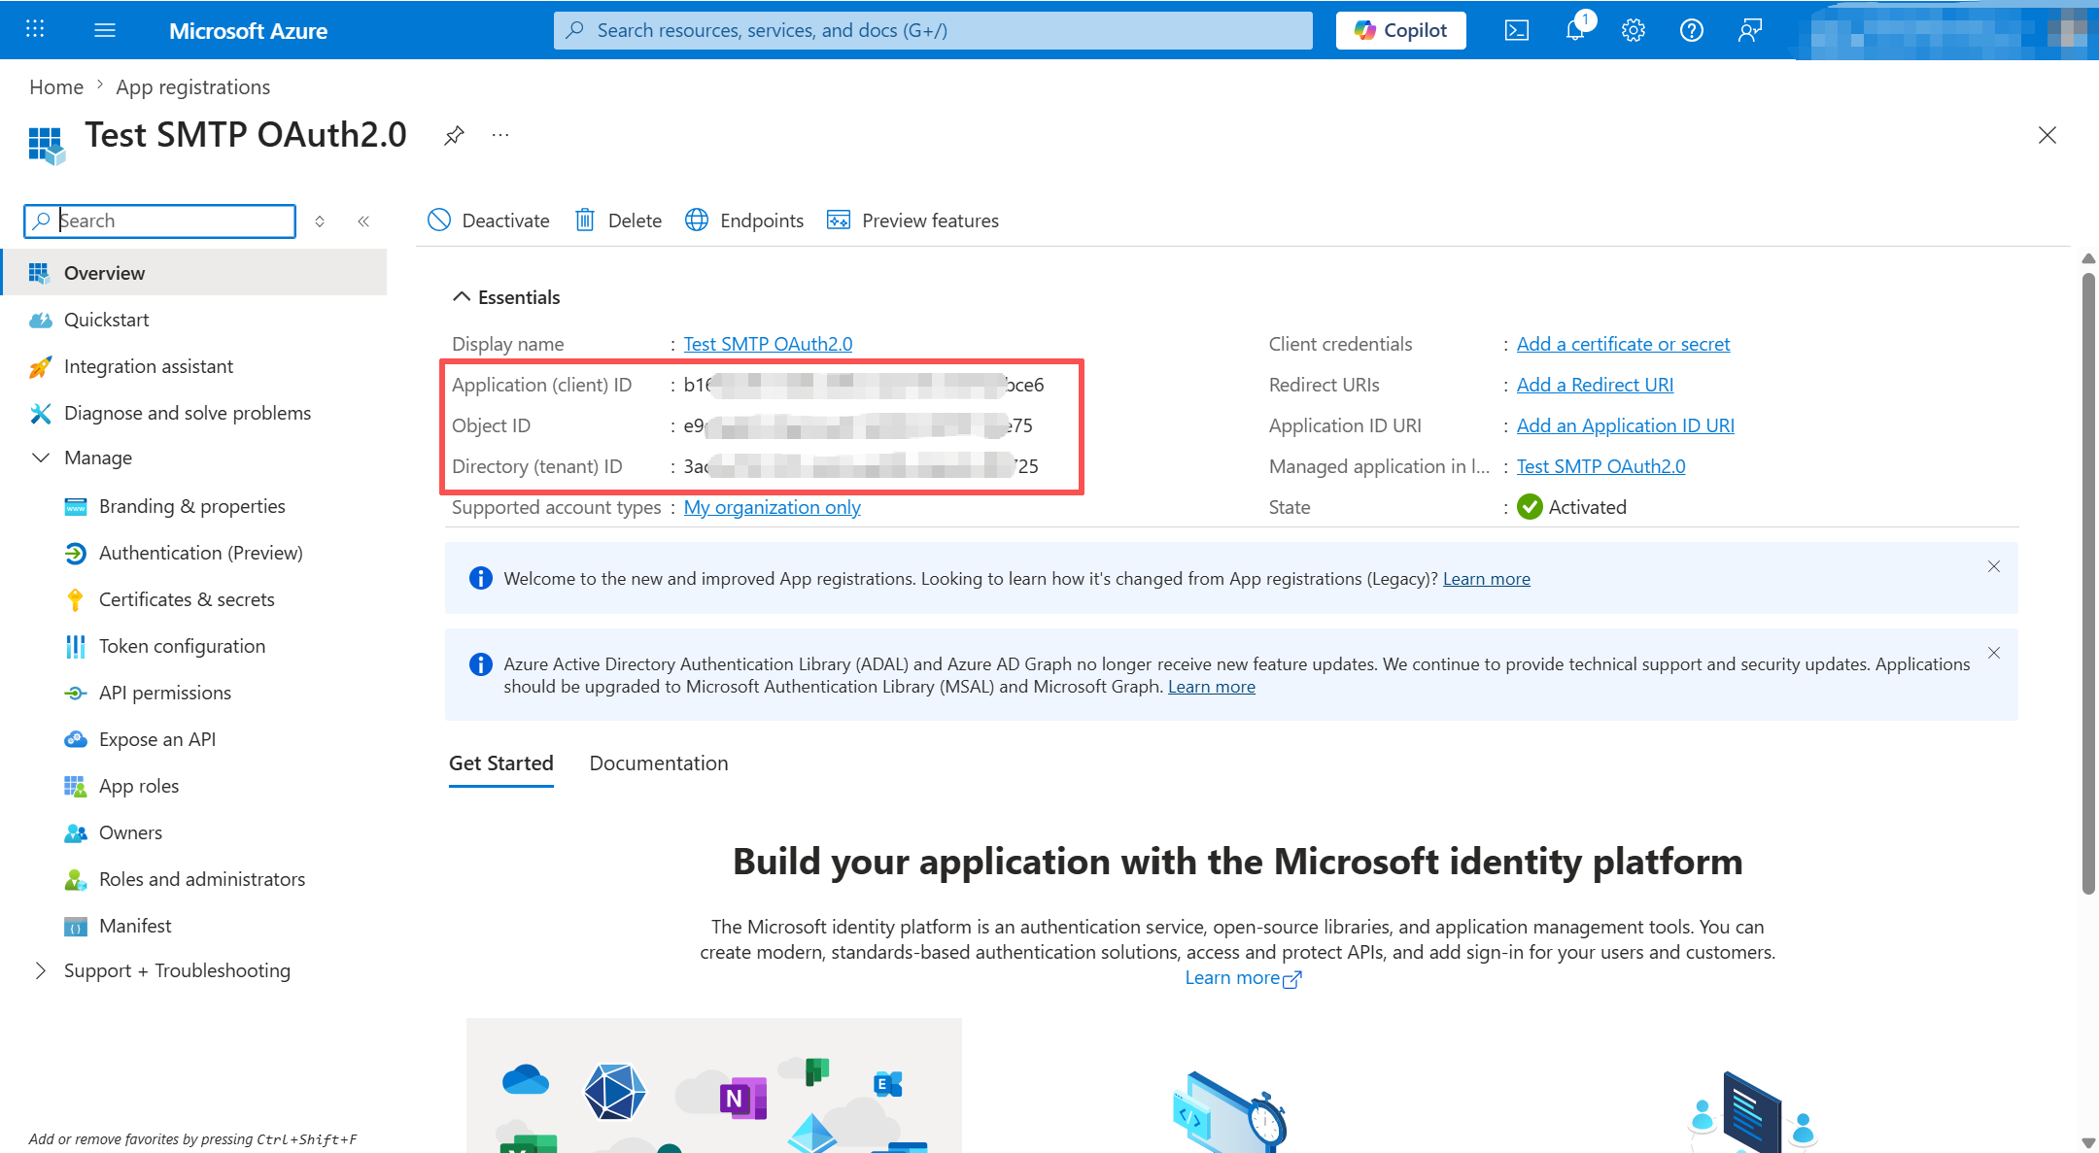
Task: Open Preview features
Action: [x=912, y=220]
